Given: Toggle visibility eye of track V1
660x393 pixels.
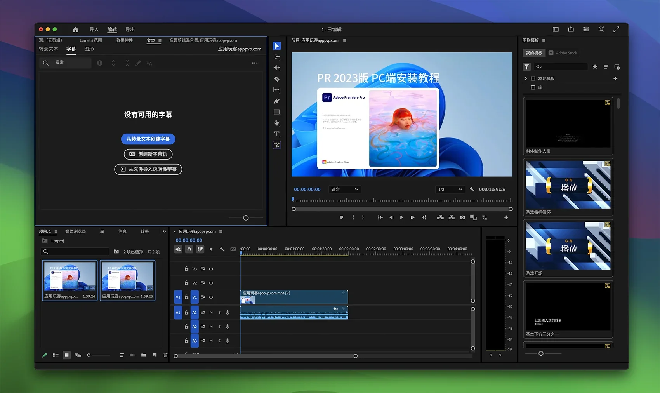Looking at the screenshot, I should pyautogui.click(x=211, y=297).
